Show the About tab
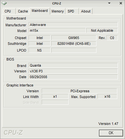 coord(86,11)
